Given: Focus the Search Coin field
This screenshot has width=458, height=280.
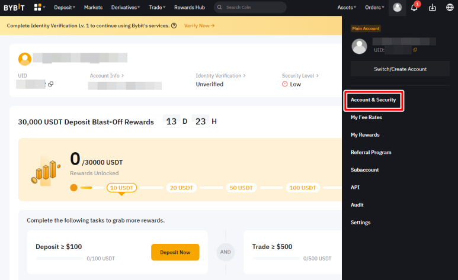Looking at the screenshot, I should click(x=250, y=7).
